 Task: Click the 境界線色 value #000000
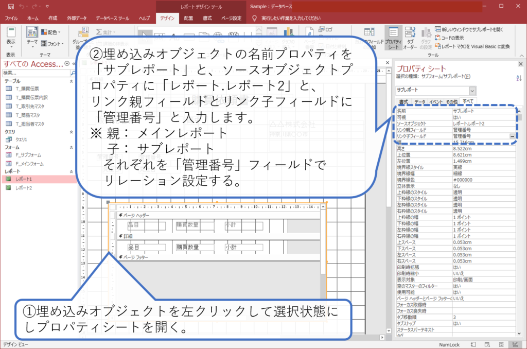click(x=484, y=180)
